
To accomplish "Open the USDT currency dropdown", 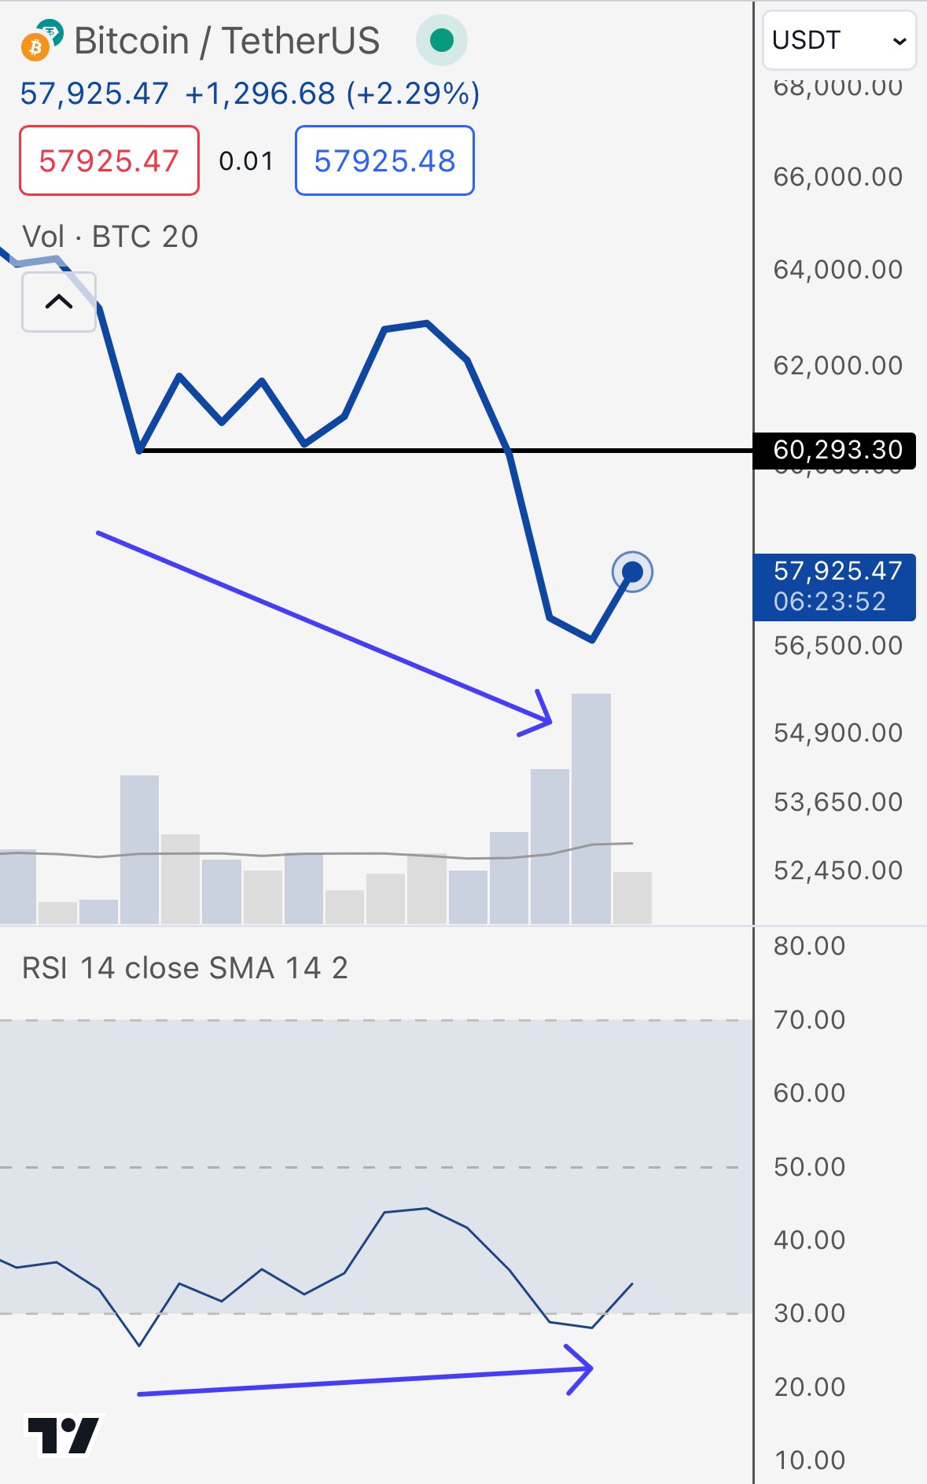I will pos(839,40).
